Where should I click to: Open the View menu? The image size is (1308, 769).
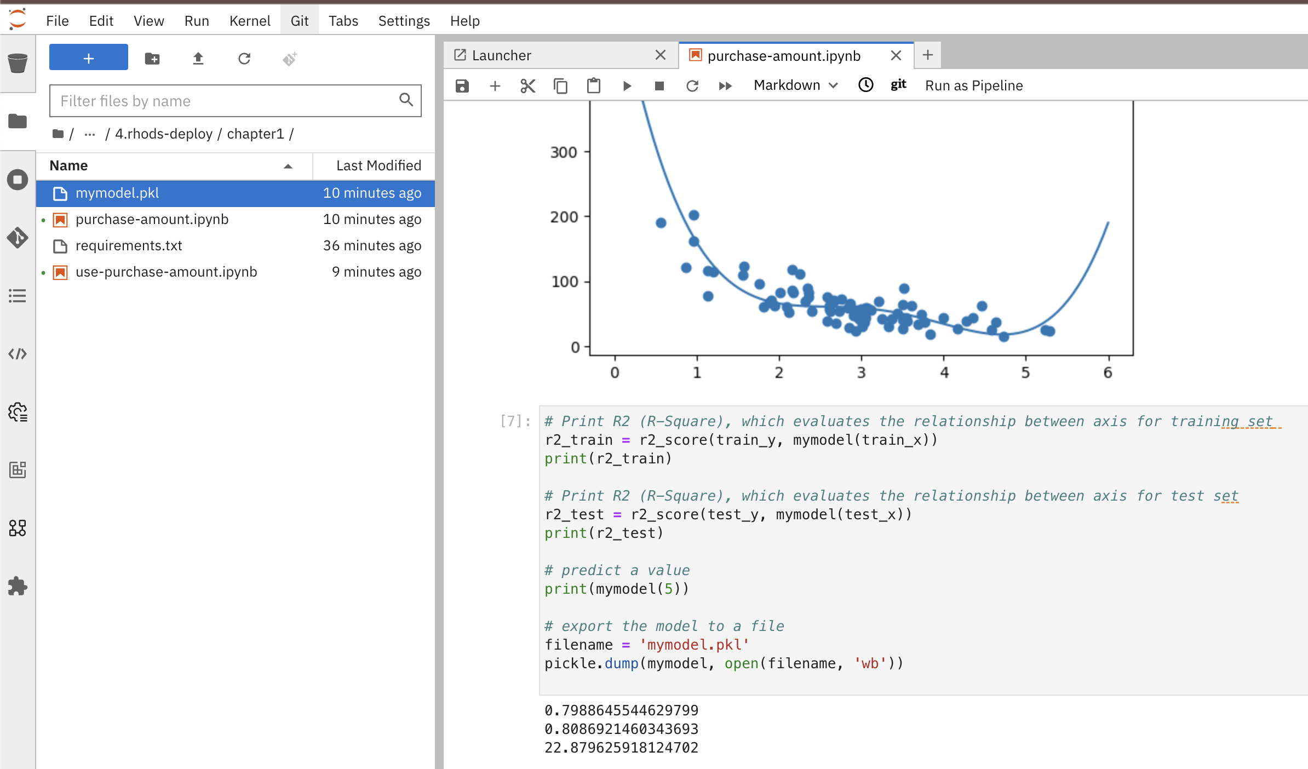[x=149, y=21]
